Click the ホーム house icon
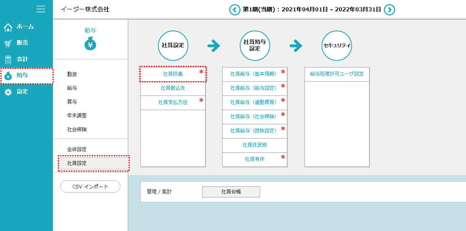The image size is (466, 231). tap(8, 27)
